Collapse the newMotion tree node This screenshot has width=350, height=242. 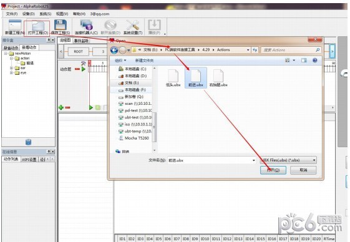coord(6,54)
